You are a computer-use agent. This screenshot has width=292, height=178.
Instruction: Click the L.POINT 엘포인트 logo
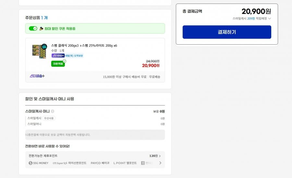coord(125,163)
